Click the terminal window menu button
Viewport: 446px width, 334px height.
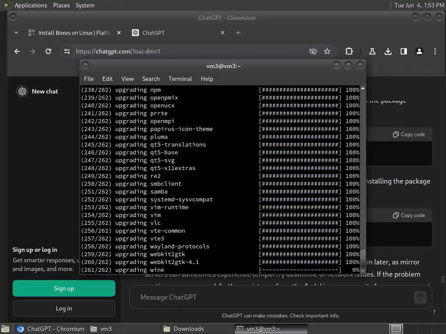point(85,66)
